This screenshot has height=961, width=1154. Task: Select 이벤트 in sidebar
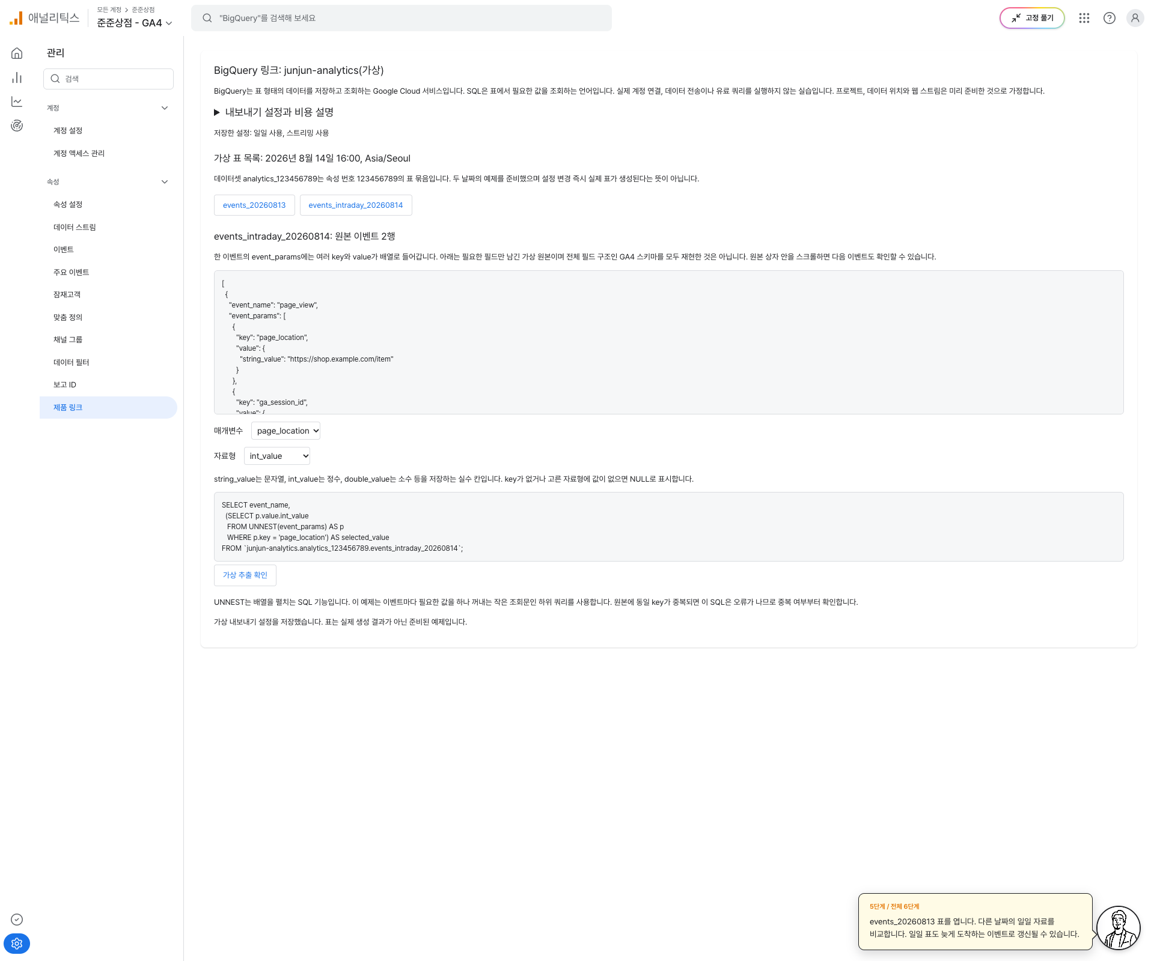tap(108, 249)
